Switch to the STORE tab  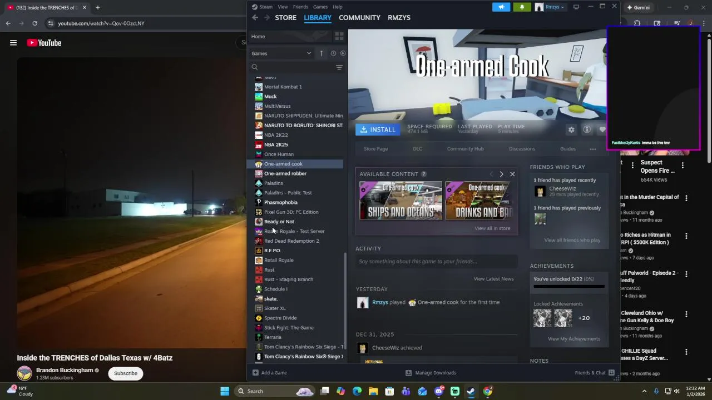click(x=285, y=18)
